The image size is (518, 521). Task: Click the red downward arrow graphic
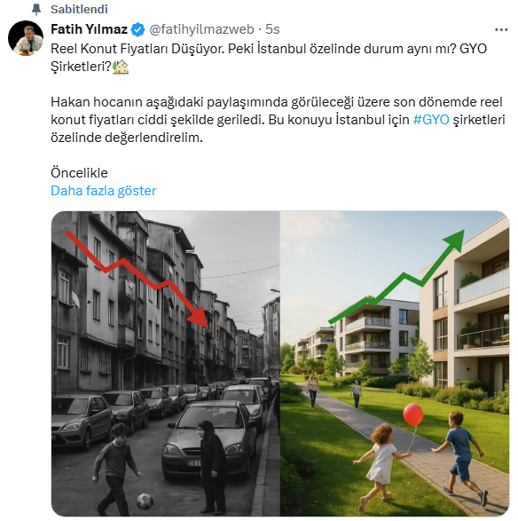pyautogui.click(x=137, y=280)
